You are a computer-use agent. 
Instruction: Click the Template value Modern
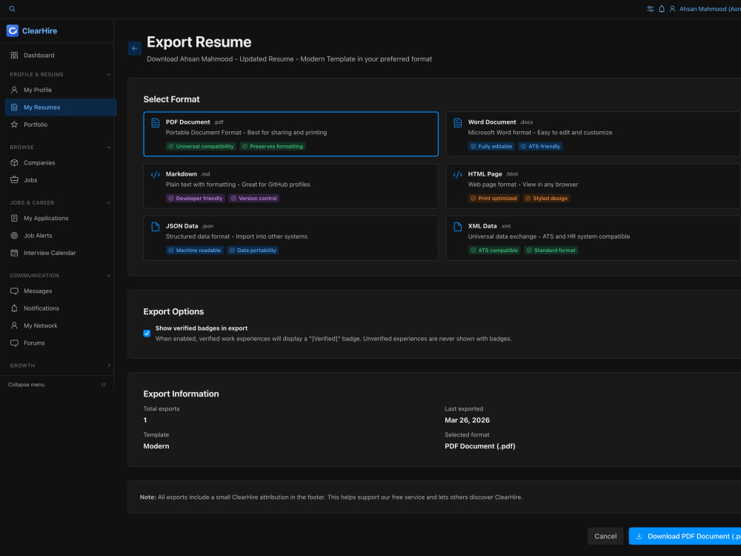[x=156, y=446]
